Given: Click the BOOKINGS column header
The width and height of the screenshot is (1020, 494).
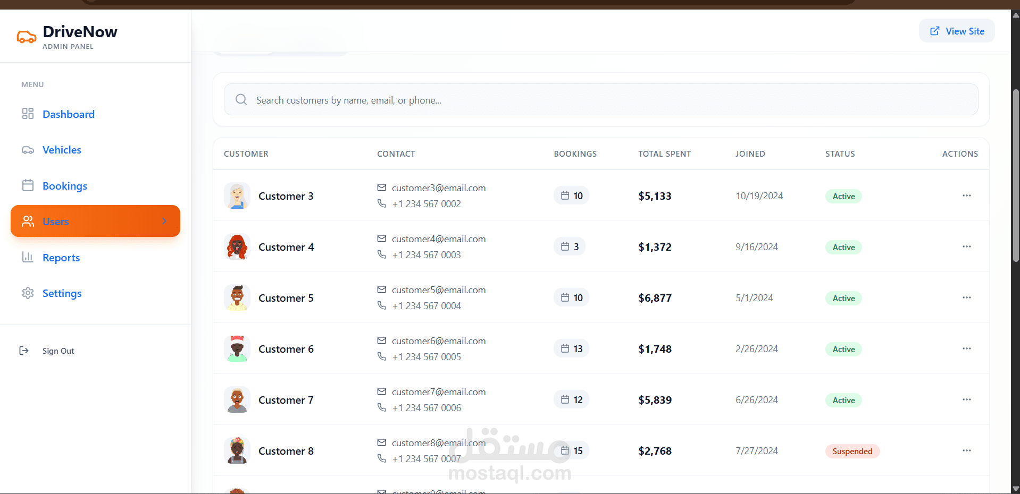Looking at the screenshot, I should point(575,154).
